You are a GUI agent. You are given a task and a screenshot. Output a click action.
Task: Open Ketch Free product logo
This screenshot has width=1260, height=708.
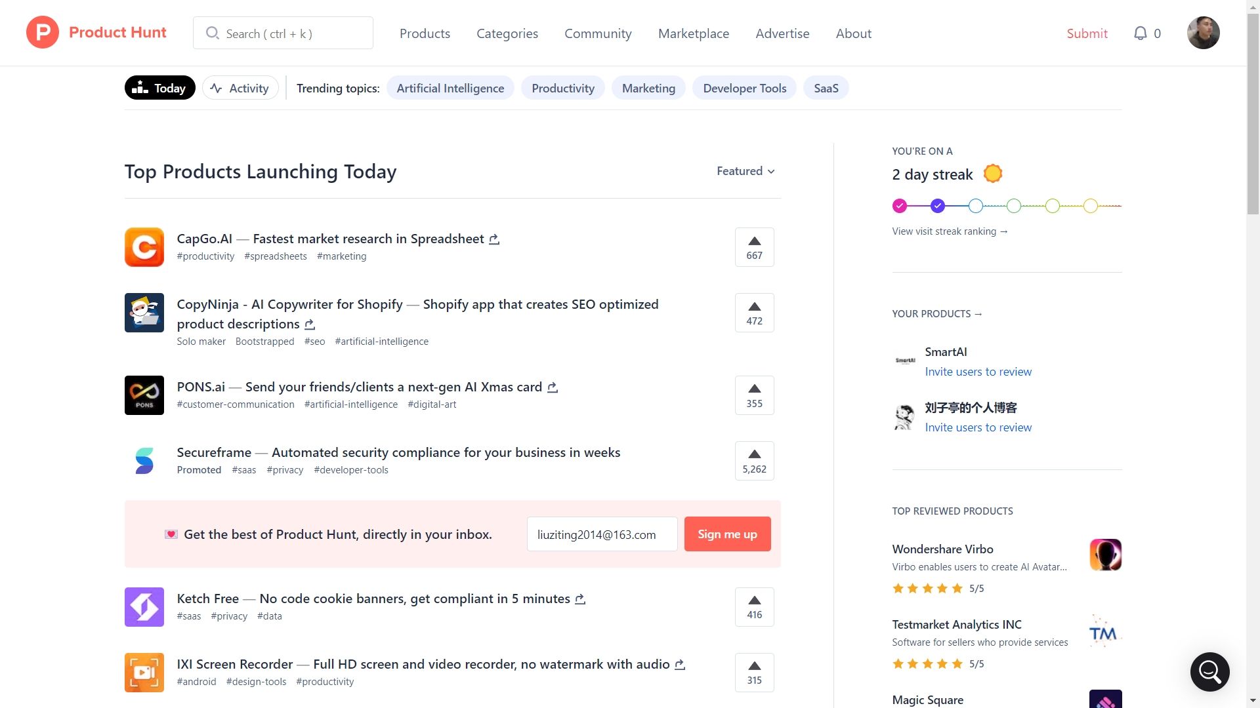144,607
